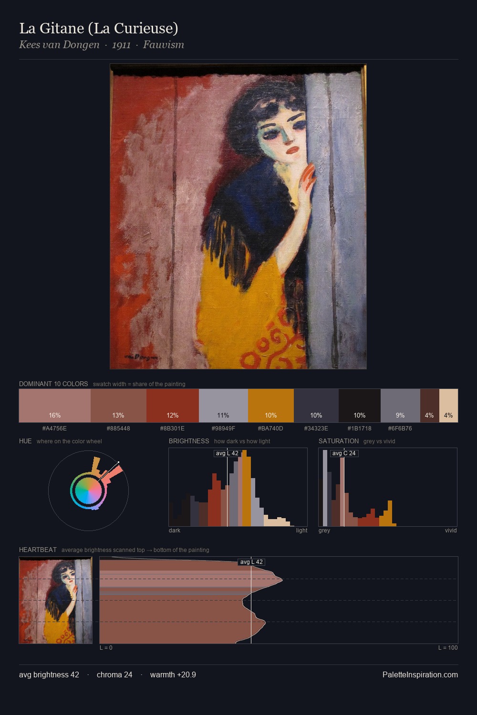Viewport: 477px width, 715px height.
Task: Click the painting title 'La Gitane (La Curieuse)'
Action: [99, 29]
